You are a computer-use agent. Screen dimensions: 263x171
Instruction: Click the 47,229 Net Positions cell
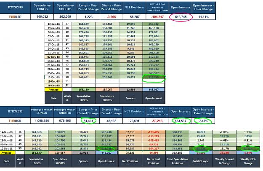tap(130, 136)
